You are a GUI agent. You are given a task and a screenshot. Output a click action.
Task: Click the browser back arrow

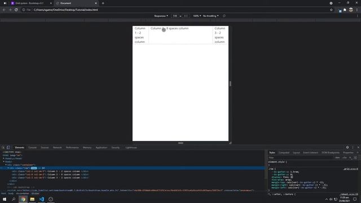(x=4, y=10)
